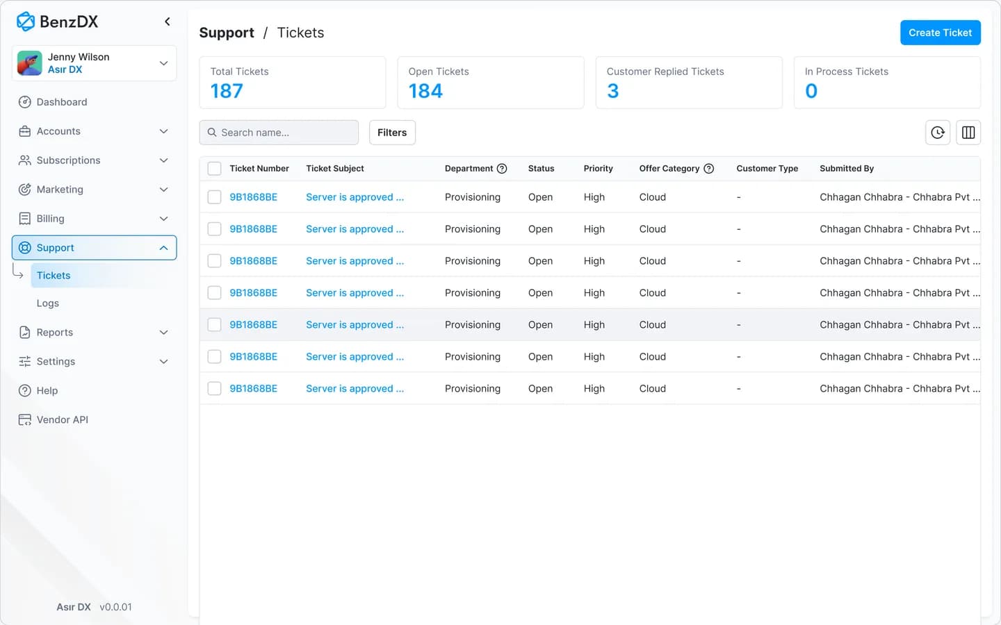The image size is (1001, 625).
Task: Click the Support breadcrumb link
Action: pos(227,33)
